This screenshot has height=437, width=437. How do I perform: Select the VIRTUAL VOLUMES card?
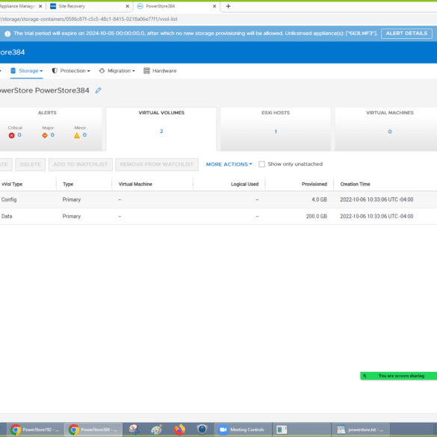pos(161,129)
